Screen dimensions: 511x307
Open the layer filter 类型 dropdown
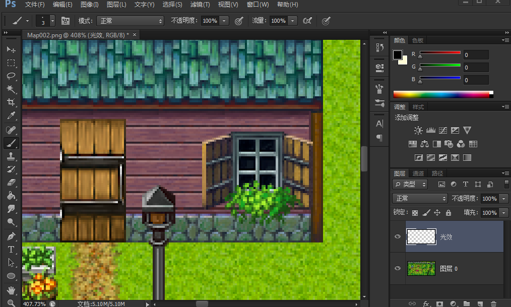[410, 185]
